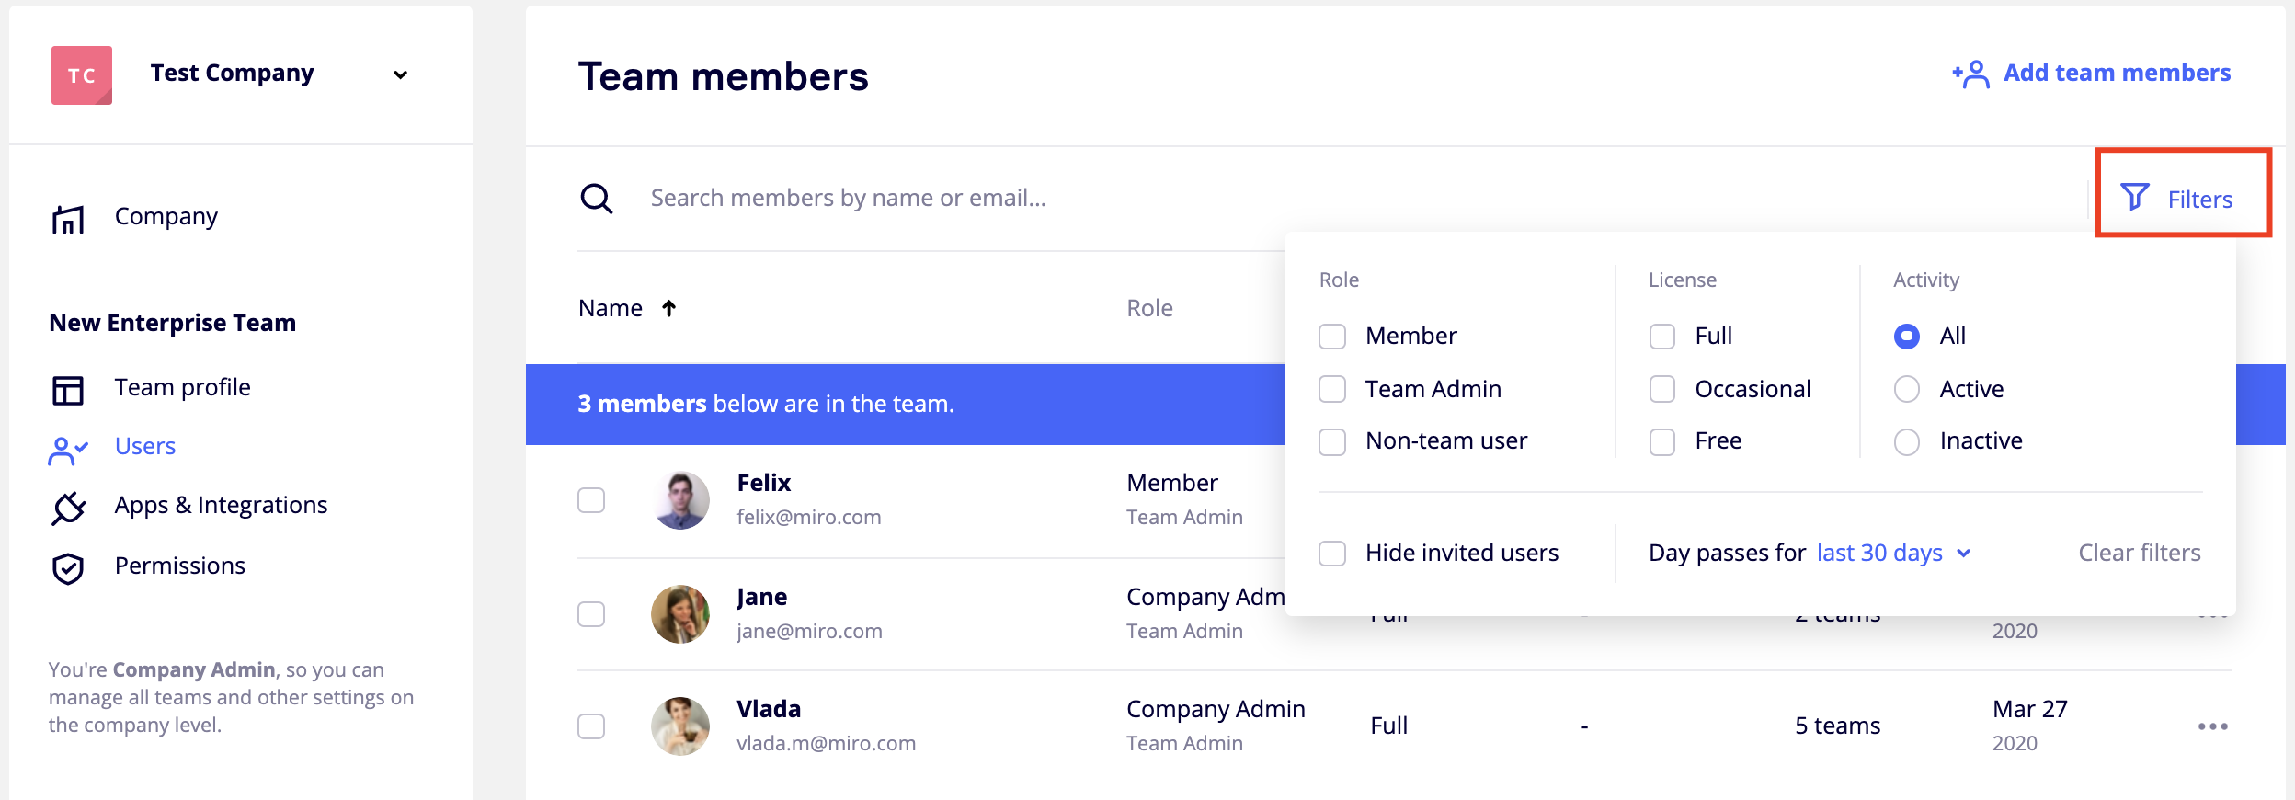Screen dimensions: 2295x800
Task: Go to Permissions in the sidebar
Action: 179,566
